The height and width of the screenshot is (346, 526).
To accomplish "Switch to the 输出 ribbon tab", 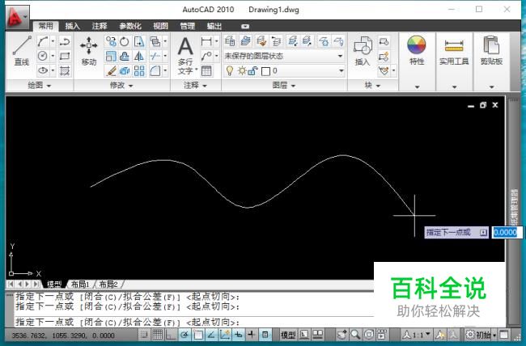I will [x=214, y=26].
